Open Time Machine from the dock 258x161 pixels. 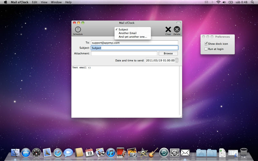coord(164,153)
